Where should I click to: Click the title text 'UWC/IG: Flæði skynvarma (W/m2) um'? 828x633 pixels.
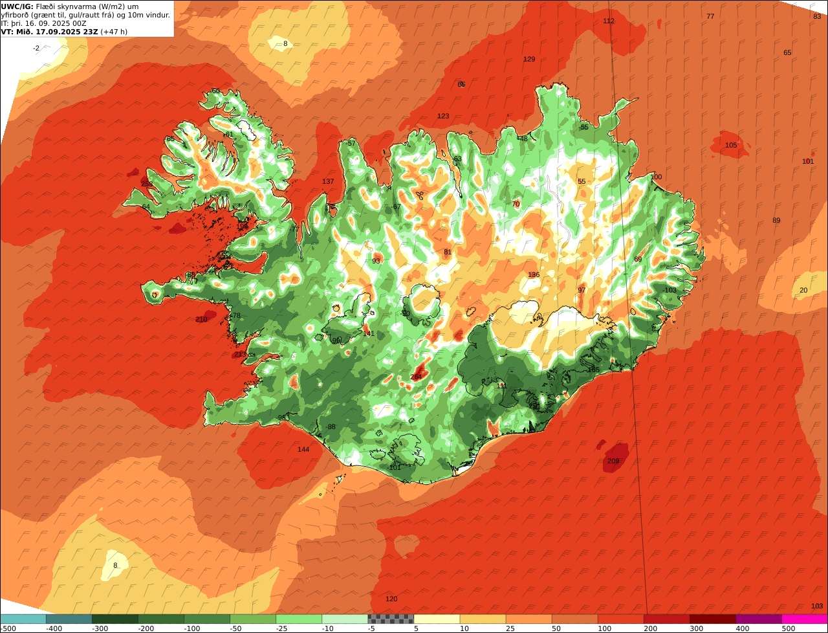(x=70, y=6)
